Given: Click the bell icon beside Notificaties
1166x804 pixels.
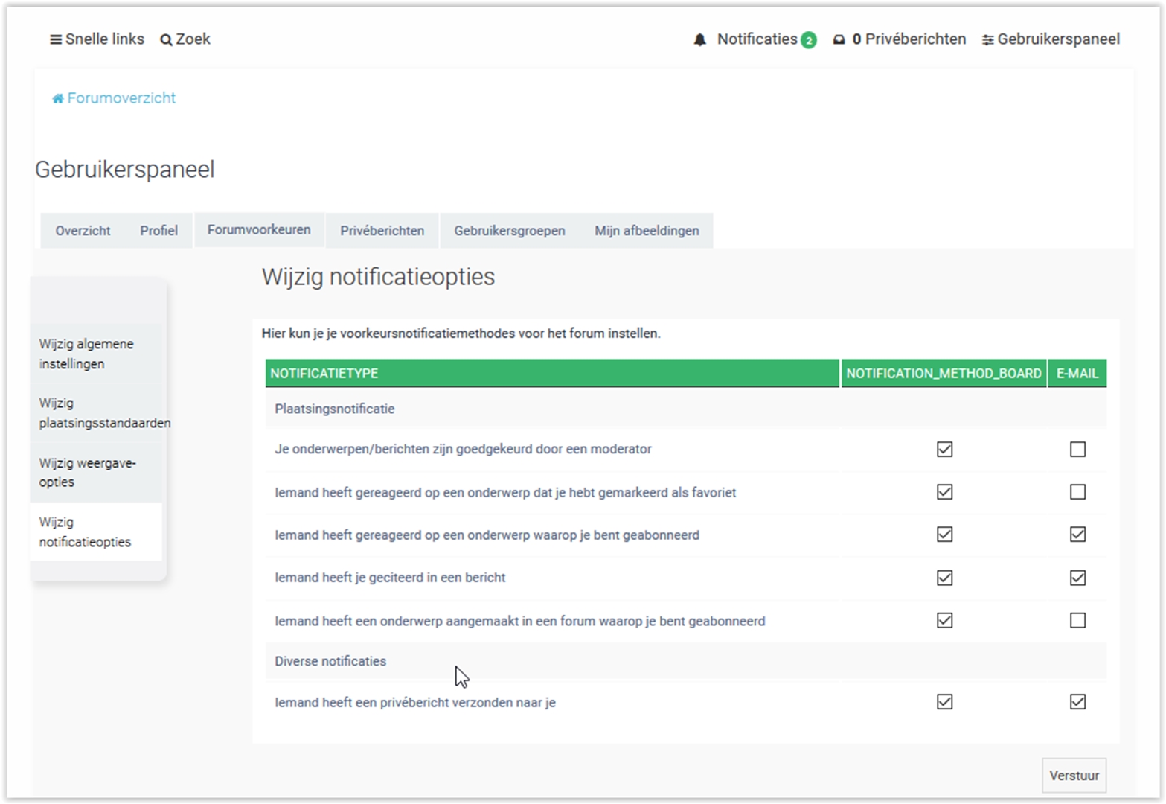Looking at the screenshot, I should 699,40.
